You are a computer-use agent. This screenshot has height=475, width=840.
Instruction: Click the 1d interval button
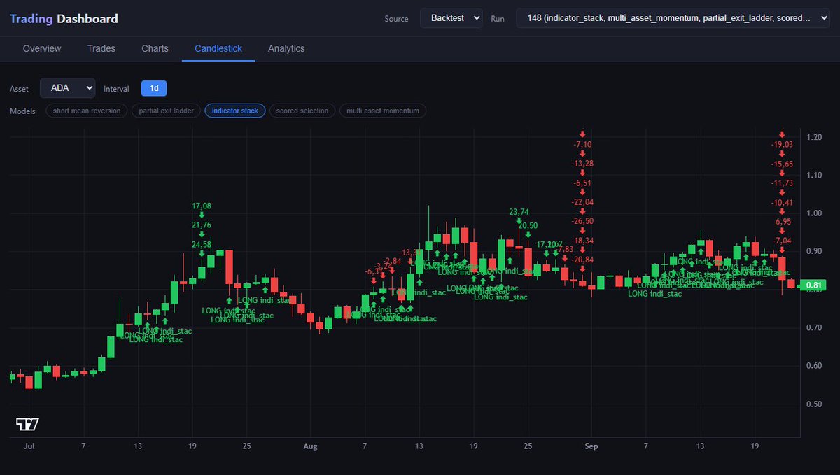(153, 88)
